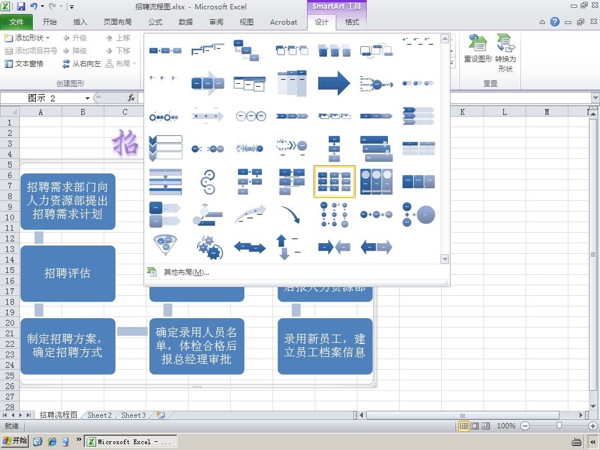This screenshot has height=450, width=600.
Task: Choose the Funnel layout icon
Action: 165,247
